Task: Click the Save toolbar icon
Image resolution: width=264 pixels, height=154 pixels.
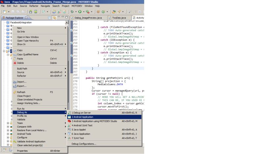Action: coord(13,12)
